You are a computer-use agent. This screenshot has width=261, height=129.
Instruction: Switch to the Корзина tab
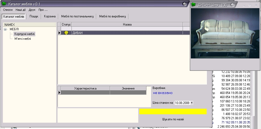[50, 16]
